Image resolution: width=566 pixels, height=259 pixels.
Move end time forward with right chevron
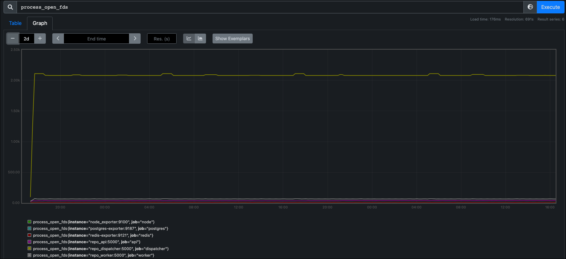click(135, 39)
